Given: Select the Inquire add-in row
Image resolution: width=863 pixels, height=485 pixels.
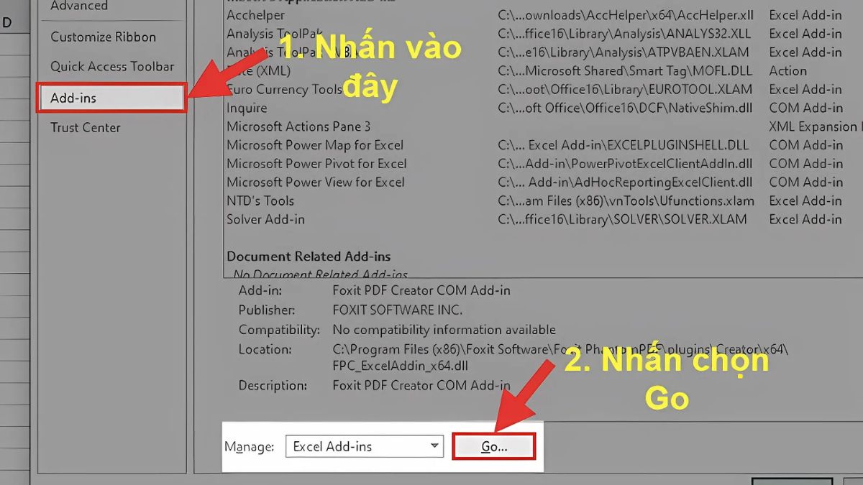Looking at the screenshot, I should coord(247,108).
